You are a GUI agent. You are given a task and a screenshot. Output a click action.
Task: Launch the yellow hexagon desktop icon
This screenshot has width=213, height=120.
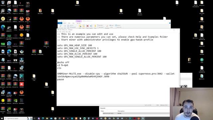tap(21, 35)
